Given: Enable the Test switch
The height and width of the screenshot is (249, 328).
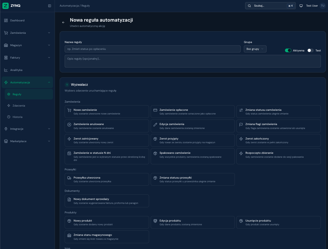Looking at the screenshot, I should click(311, 50).
